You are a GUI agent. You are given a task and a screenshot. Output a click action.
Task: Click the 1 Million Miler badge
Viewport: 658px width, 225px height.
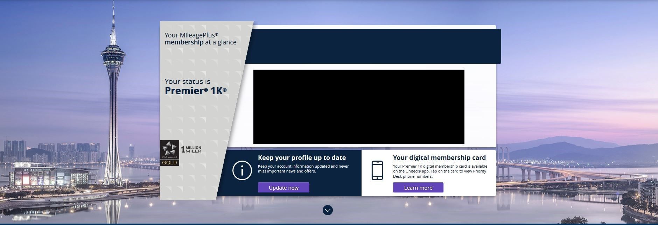click(x=191, y=149)
